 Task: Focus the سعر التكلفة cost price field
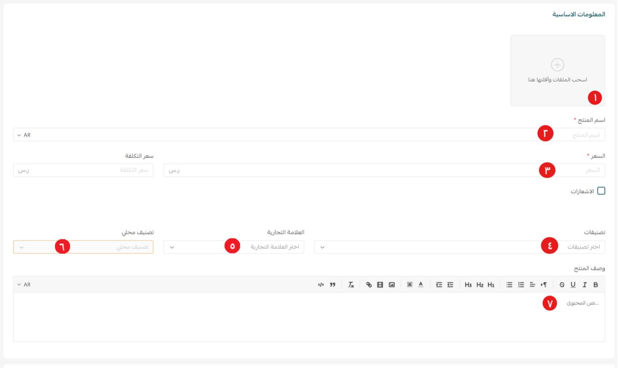(x=83, y=170)
